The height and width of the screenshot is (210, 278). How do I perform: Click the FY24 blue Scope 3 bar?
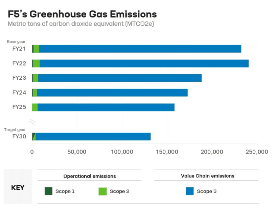click(112, 93)
